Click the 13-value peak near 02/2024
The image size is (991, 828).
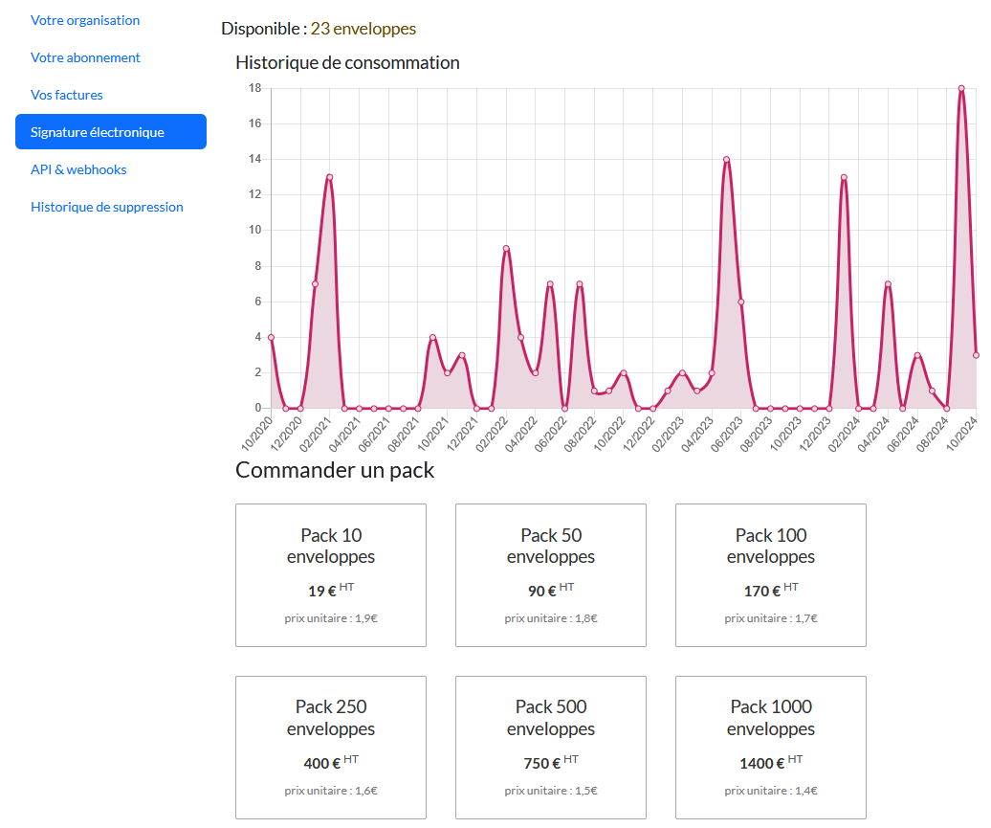click(x=844, y=177)
